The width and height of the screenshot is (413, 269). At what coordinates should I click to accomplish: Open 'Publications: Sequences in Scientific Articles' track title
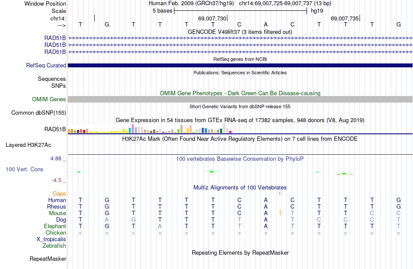(x=240, y=73)
